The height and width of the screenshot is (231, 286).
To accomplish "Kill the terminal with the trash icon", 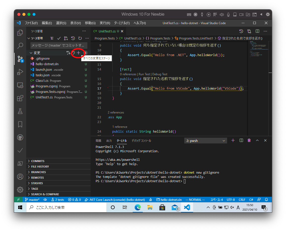I will point(249,140).
